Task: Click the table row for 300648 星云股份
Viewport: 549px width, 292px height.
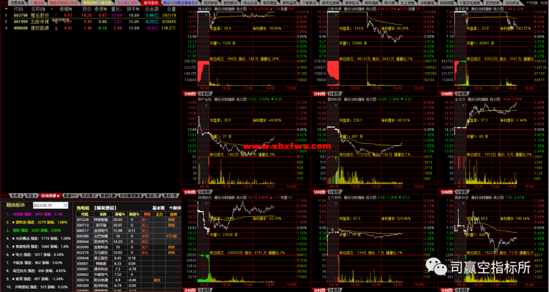Action: 129,258
